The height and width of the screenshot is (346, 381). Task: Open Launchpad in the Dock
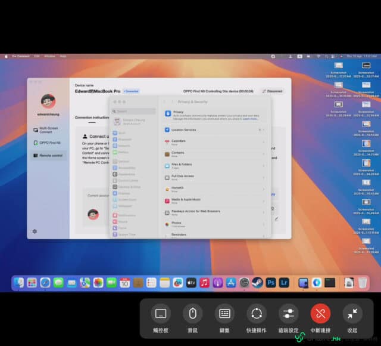(x=32, y=283)
